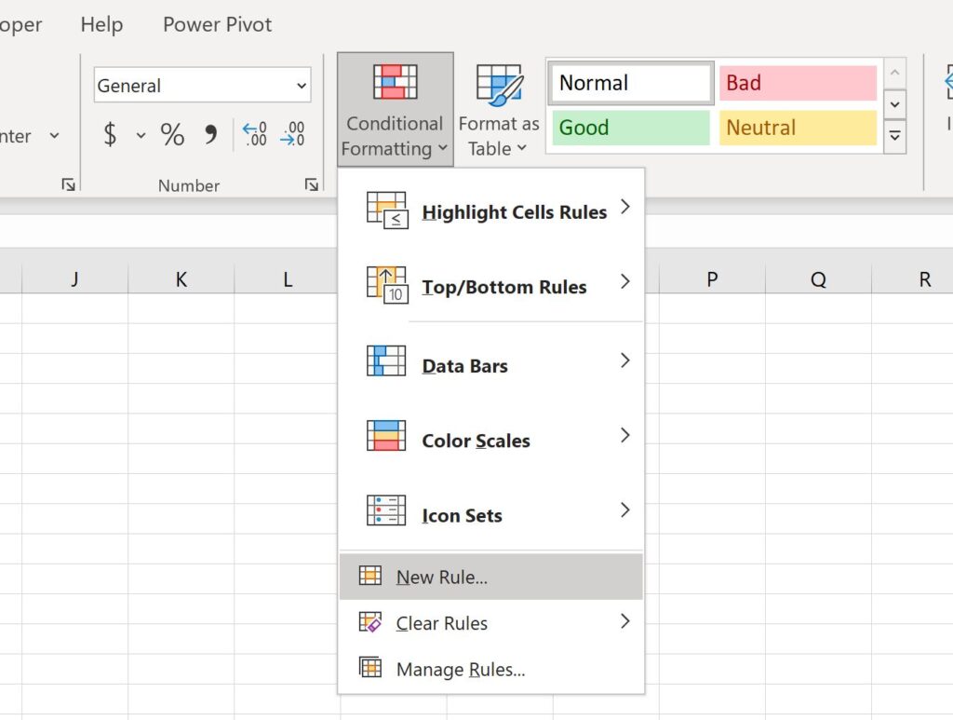Apply Percent Style formatting

[171, 135]
